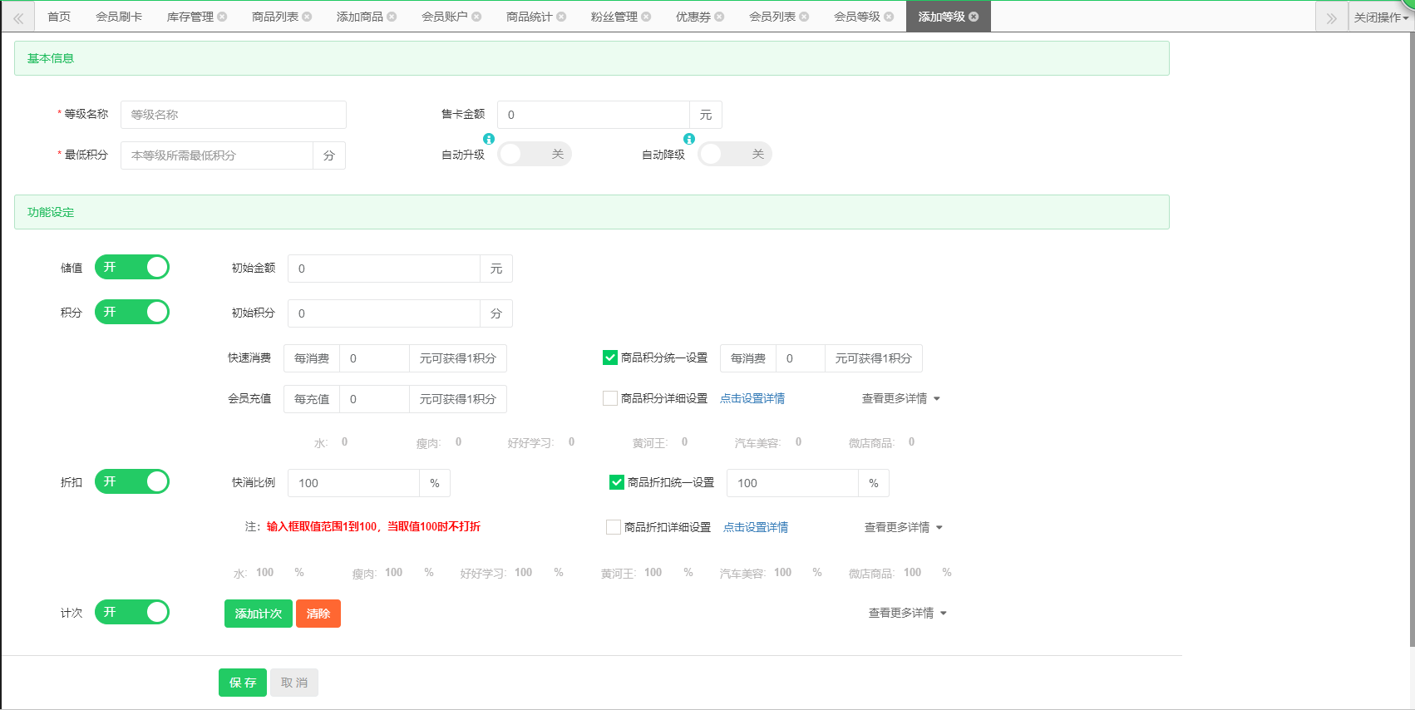Open the 关闭操作 dropdown menu

(1381, 17)
